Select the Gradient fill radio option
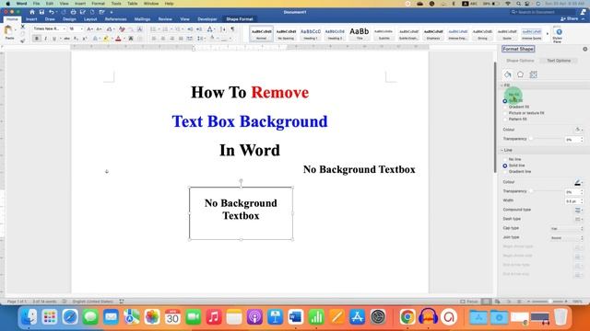Viewport: 590px width, 331px height. (x=516, y=107)
